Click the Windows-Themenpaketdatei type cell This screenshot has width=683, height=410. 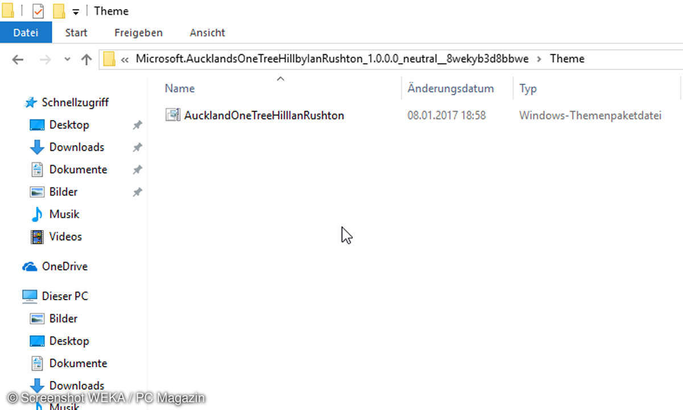(x=590, y=115)
